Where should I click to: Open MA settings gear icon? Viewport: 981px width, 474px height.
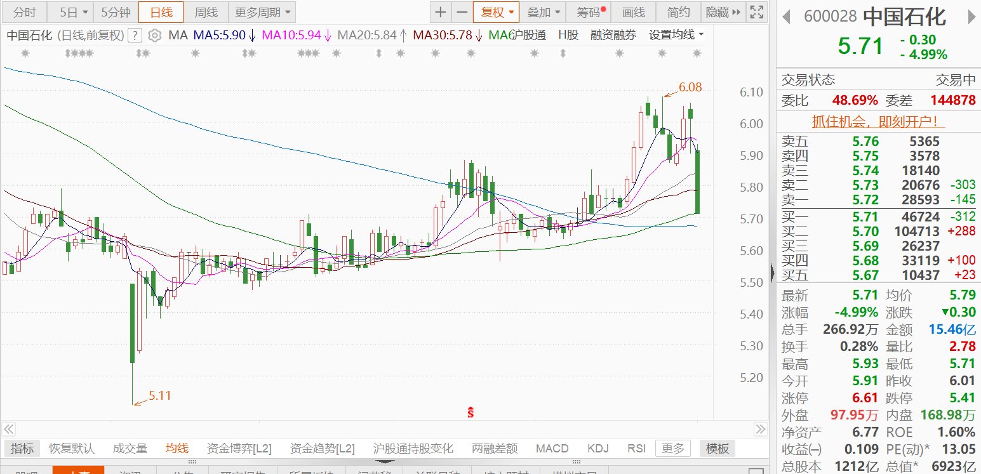click(x=154, y=36)
